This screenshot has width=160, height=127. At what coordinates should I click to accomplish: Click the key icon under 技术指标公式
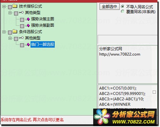tap(21, 12)
